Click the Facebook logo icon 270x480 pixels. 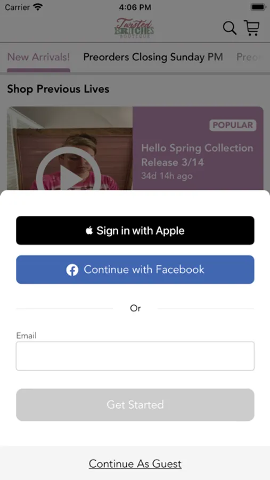[x=72, y=270]
